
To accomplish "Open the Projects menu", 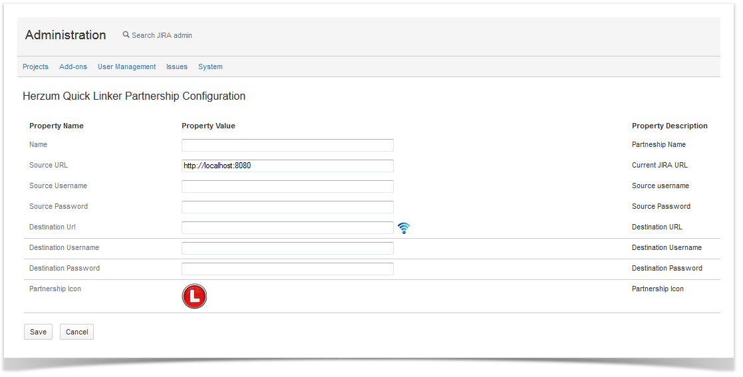I will [x=35, y=66].
